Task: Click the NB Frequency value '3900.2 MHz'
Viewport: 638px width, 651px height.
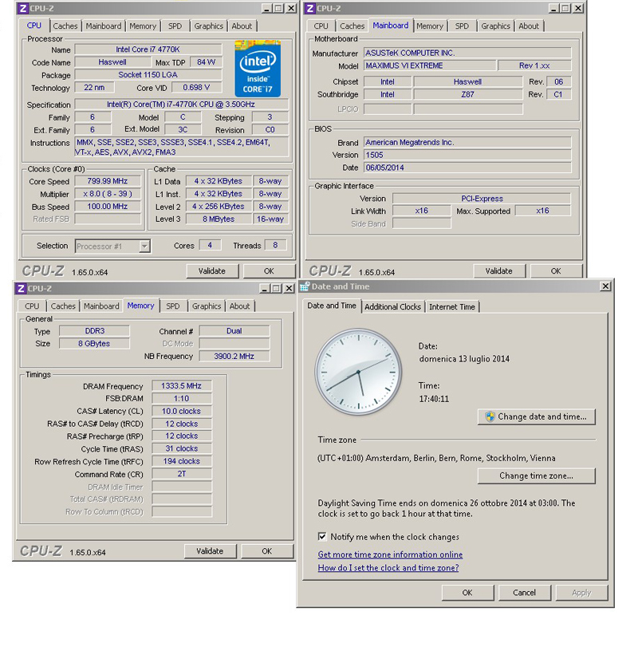Action: click(234, 357)
